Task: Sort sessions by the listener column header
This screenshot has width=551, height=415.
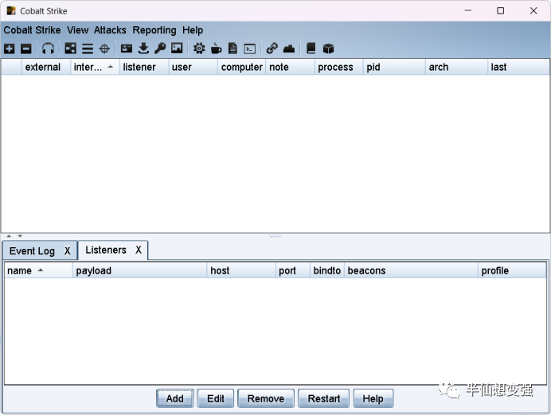Action: 144,67
